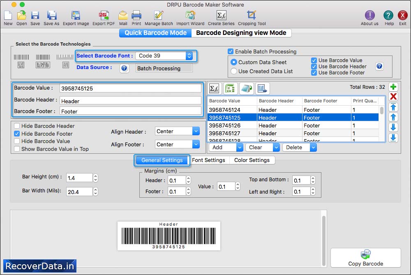Check Show Barcode Value in Top
The image size is (411, 275).
(x=17, y=149)
